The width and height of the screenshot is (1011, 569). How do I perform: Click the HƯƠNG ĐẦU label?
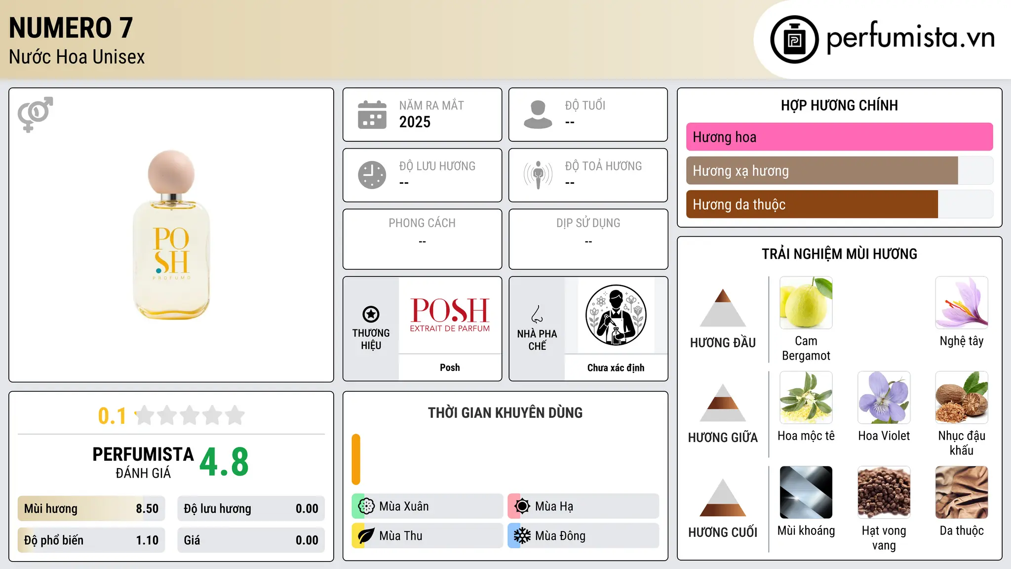point(723,343)
